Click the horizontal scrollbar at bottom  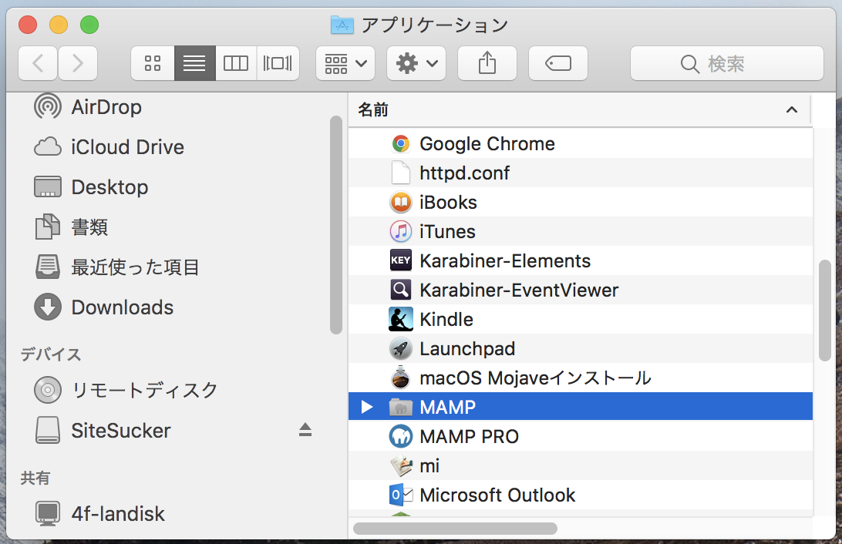(455, 529)
